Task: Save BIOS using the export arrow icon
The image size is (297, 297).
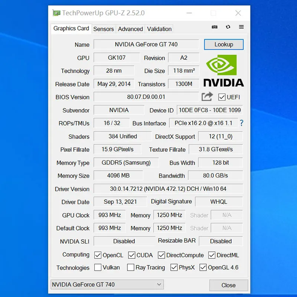Action: point(207,96)
